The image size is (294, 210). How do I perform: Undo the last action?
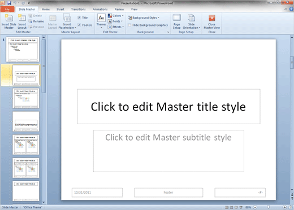(15, 3)
